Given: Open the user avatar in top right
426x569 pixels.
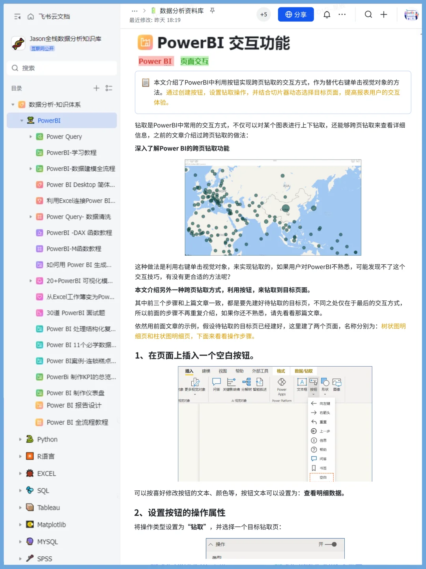Looking at the screenshot, I should 411,15.
